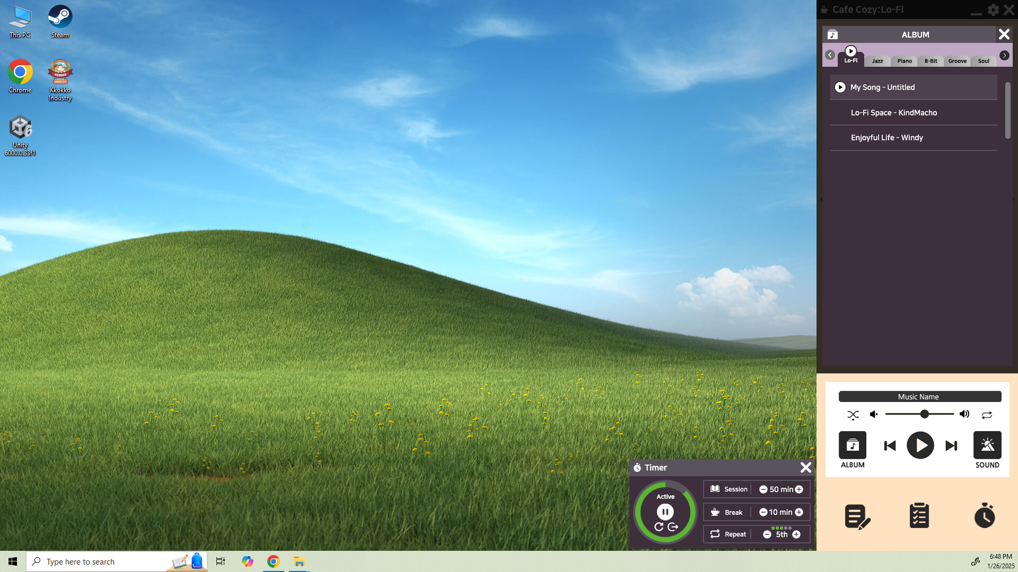Open Cafe Cozy settings gear
Image resolution: width=1018 pixels, height=572 pixels.
[x=993, y=10]
